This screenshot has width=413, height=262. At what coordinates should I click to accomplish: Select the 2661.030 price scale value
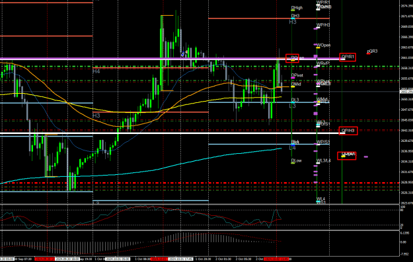tap(406, 57)
